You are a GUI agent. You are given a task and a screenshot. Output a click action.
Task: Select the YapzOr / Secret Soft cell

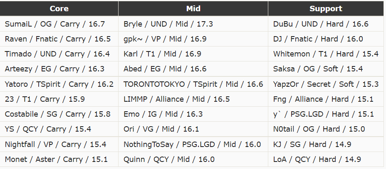326,84
